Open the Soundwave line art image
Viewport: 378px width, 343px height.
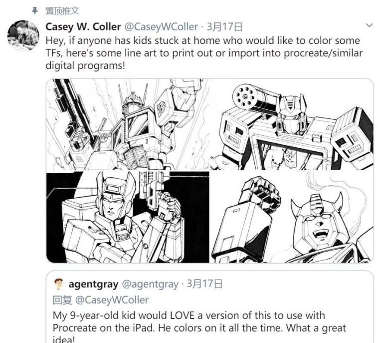pos(292,124)
